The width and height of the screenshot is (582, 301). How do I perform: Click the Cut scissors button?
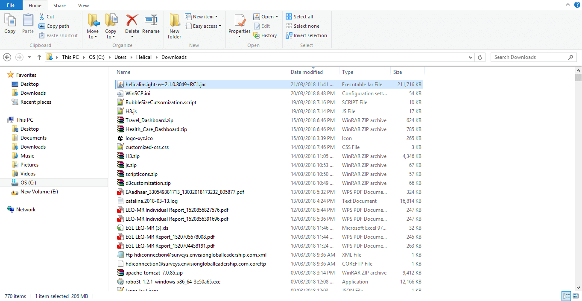[47, 17]
